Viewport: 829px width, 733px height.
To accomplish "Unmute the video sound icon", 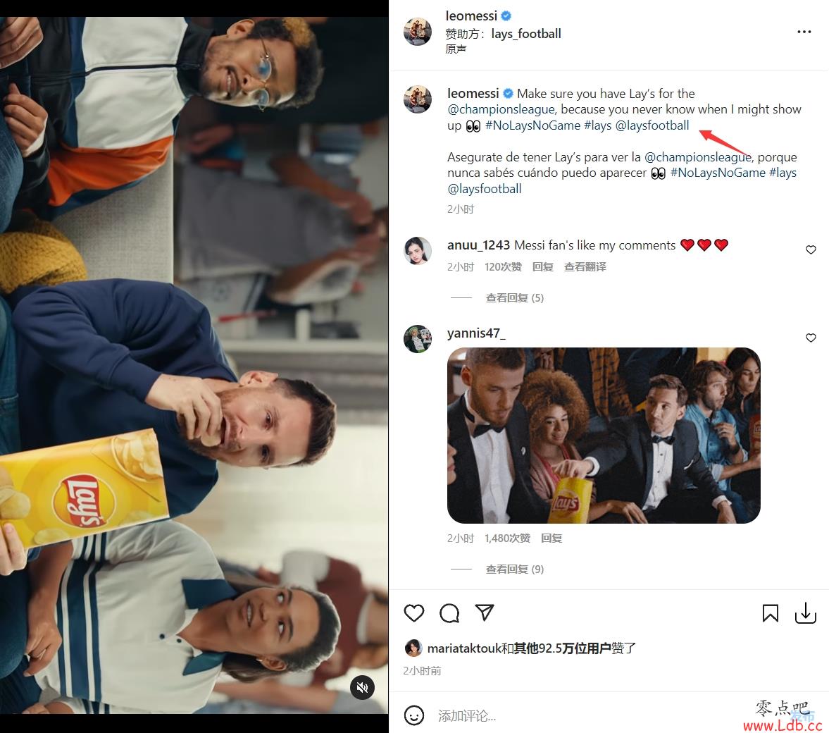I will point(362,687).
